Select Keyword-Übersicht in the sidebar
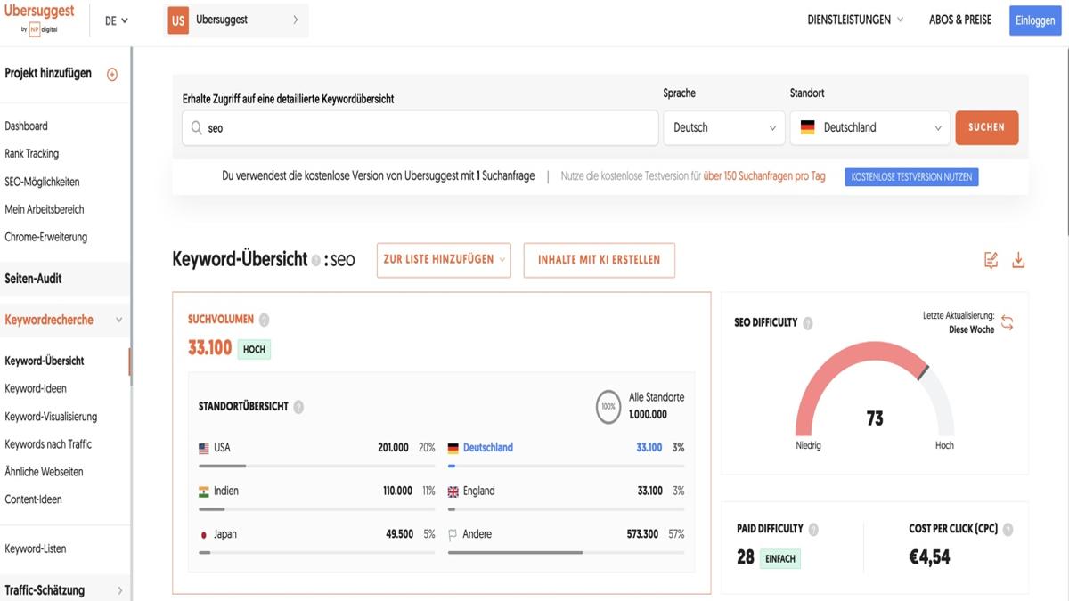Viewport: 1069px width, 601px height. pos(45,361)
